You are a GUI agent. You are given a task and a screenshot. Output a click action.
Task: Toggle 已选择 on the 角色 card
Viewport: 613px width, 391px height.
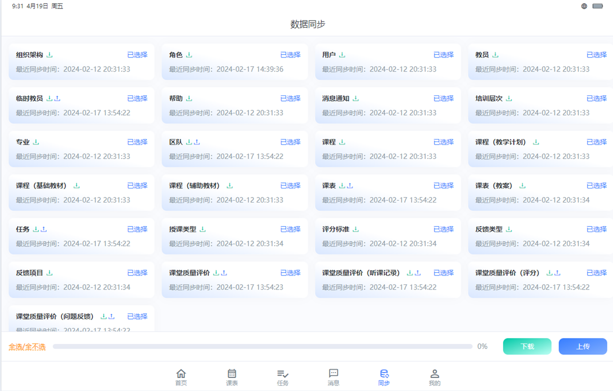coord(290,55)
